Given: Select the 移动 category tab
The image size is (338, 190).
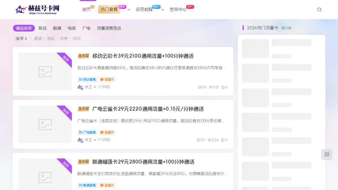Looking at the screenshot, I should 43,28.
